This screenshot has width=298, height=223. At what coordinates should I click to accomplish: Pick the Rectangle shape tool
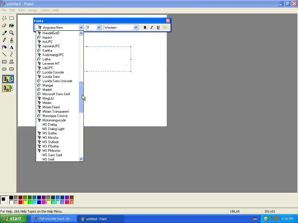(4, 62)
